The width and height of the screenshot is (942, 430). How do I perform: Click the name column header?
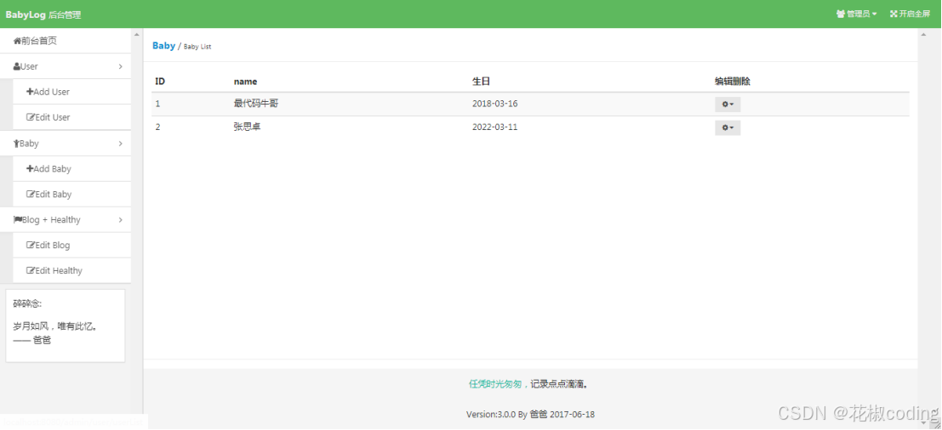click(x=245, y=82)
